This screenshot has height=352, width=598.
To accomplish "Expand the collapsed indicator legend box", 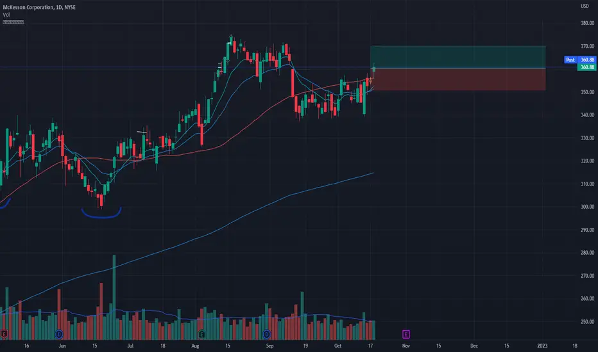I will (x=13, y=22).
